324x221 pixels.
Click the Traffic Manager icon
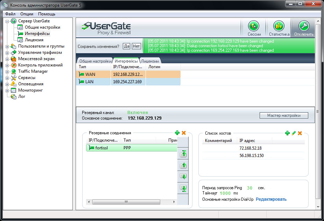(14, 71)
